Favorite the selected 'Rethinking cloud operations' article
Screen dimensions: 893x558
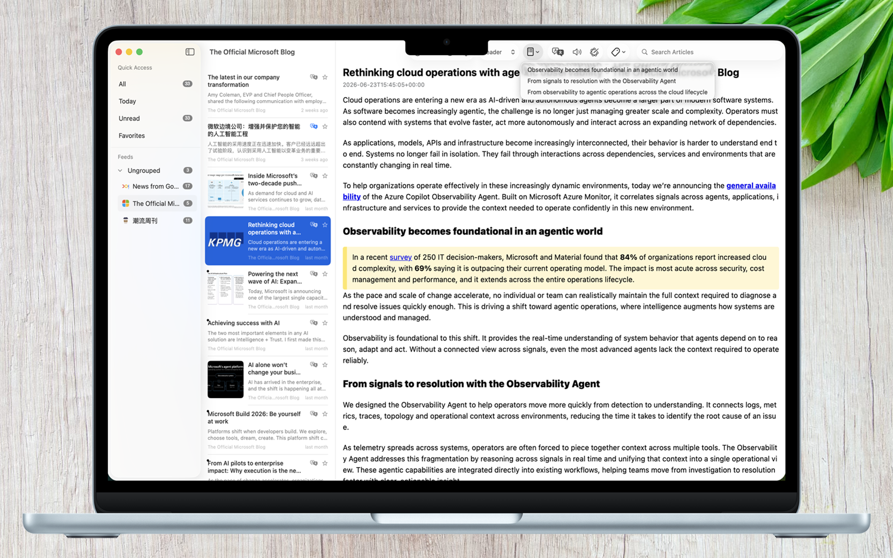325,225
